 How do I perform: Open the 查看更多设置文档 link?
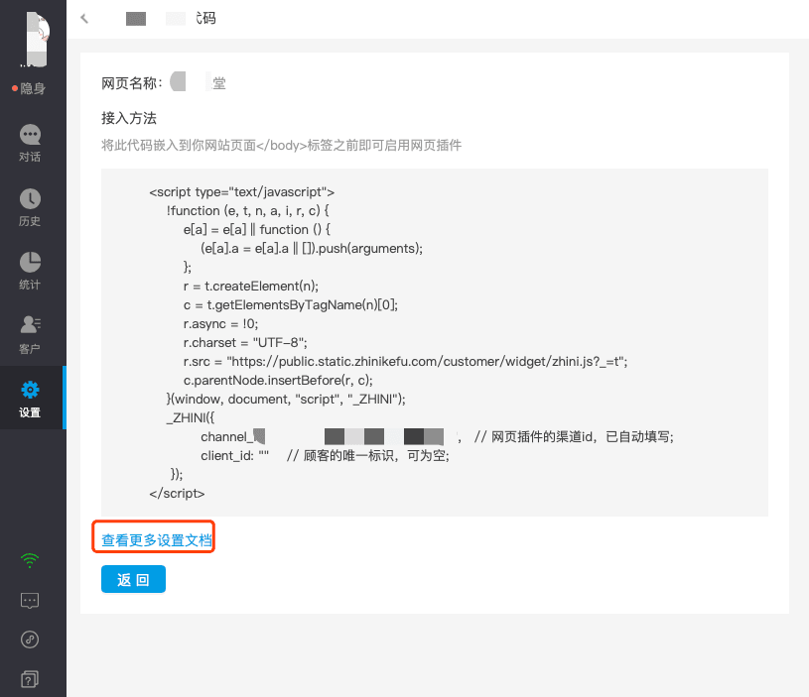click(x=156, y=540)
